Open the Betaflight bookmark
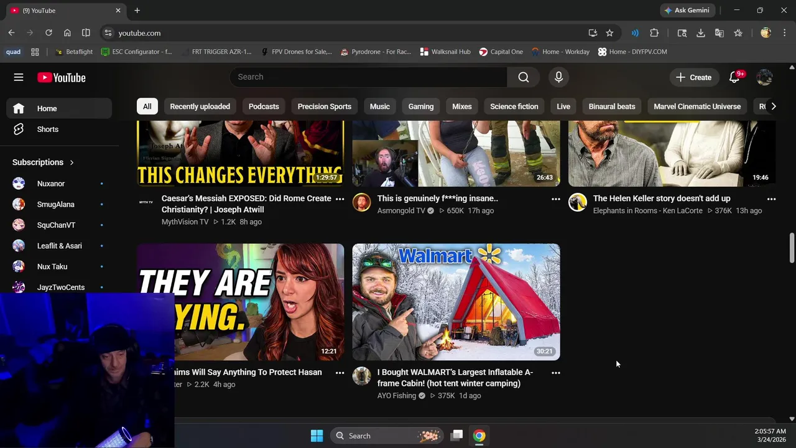 point(74,52)
